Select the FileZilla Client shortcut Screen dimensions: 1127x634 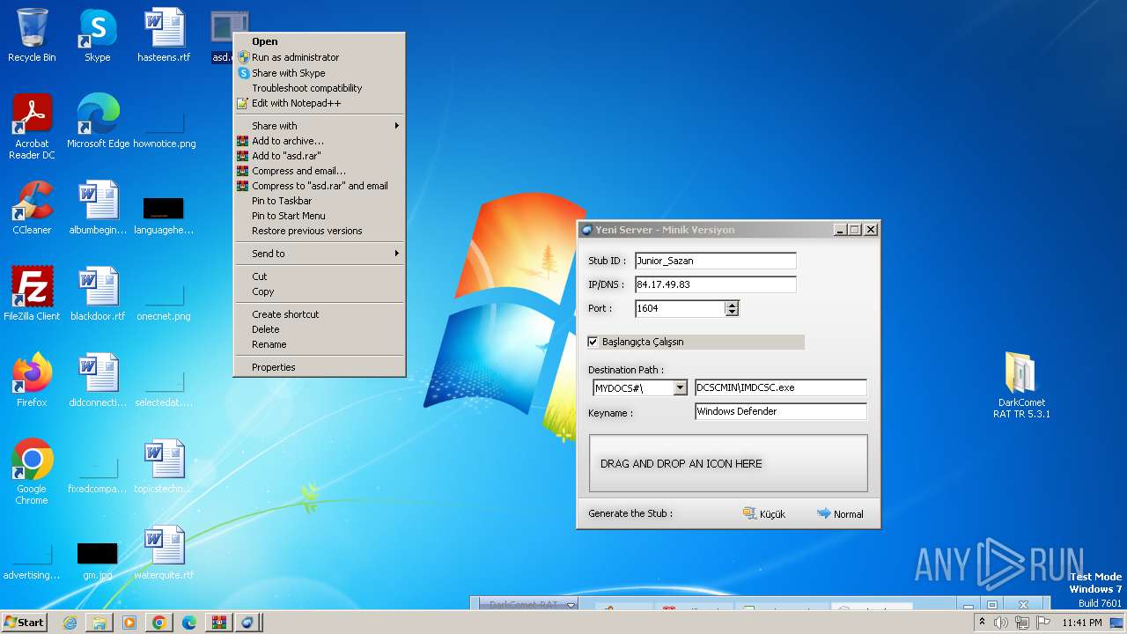32,294
